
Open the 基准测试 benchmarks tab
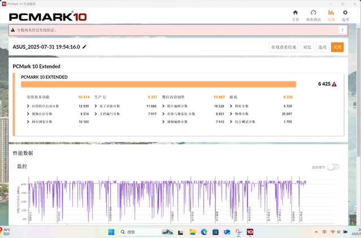[313, 15]
